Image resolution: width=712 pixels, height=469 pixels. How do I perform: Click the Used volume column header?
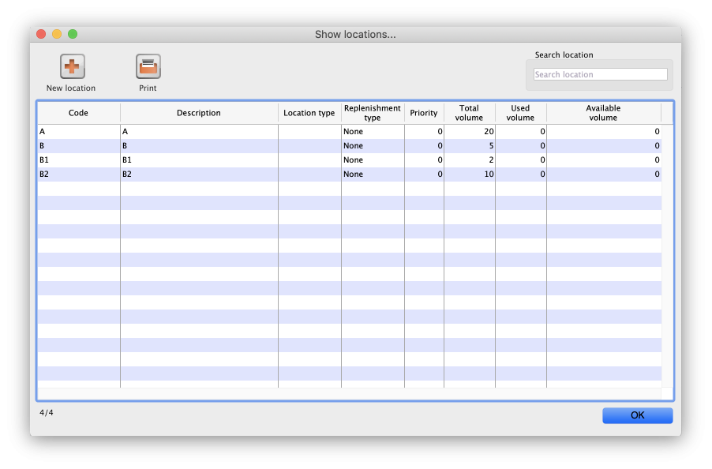(520, 113)
